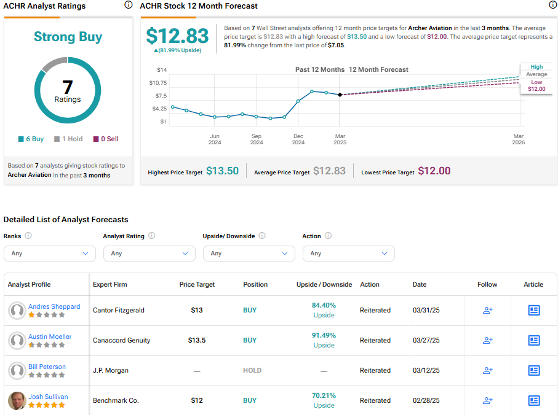Open Bill Peterson analyst profile link

47,367
